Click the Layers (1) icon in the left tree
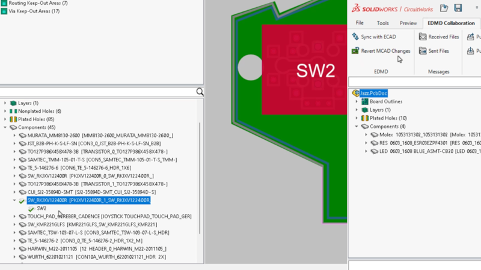This screenshot has height=270, width=481. tap(13, 103)
